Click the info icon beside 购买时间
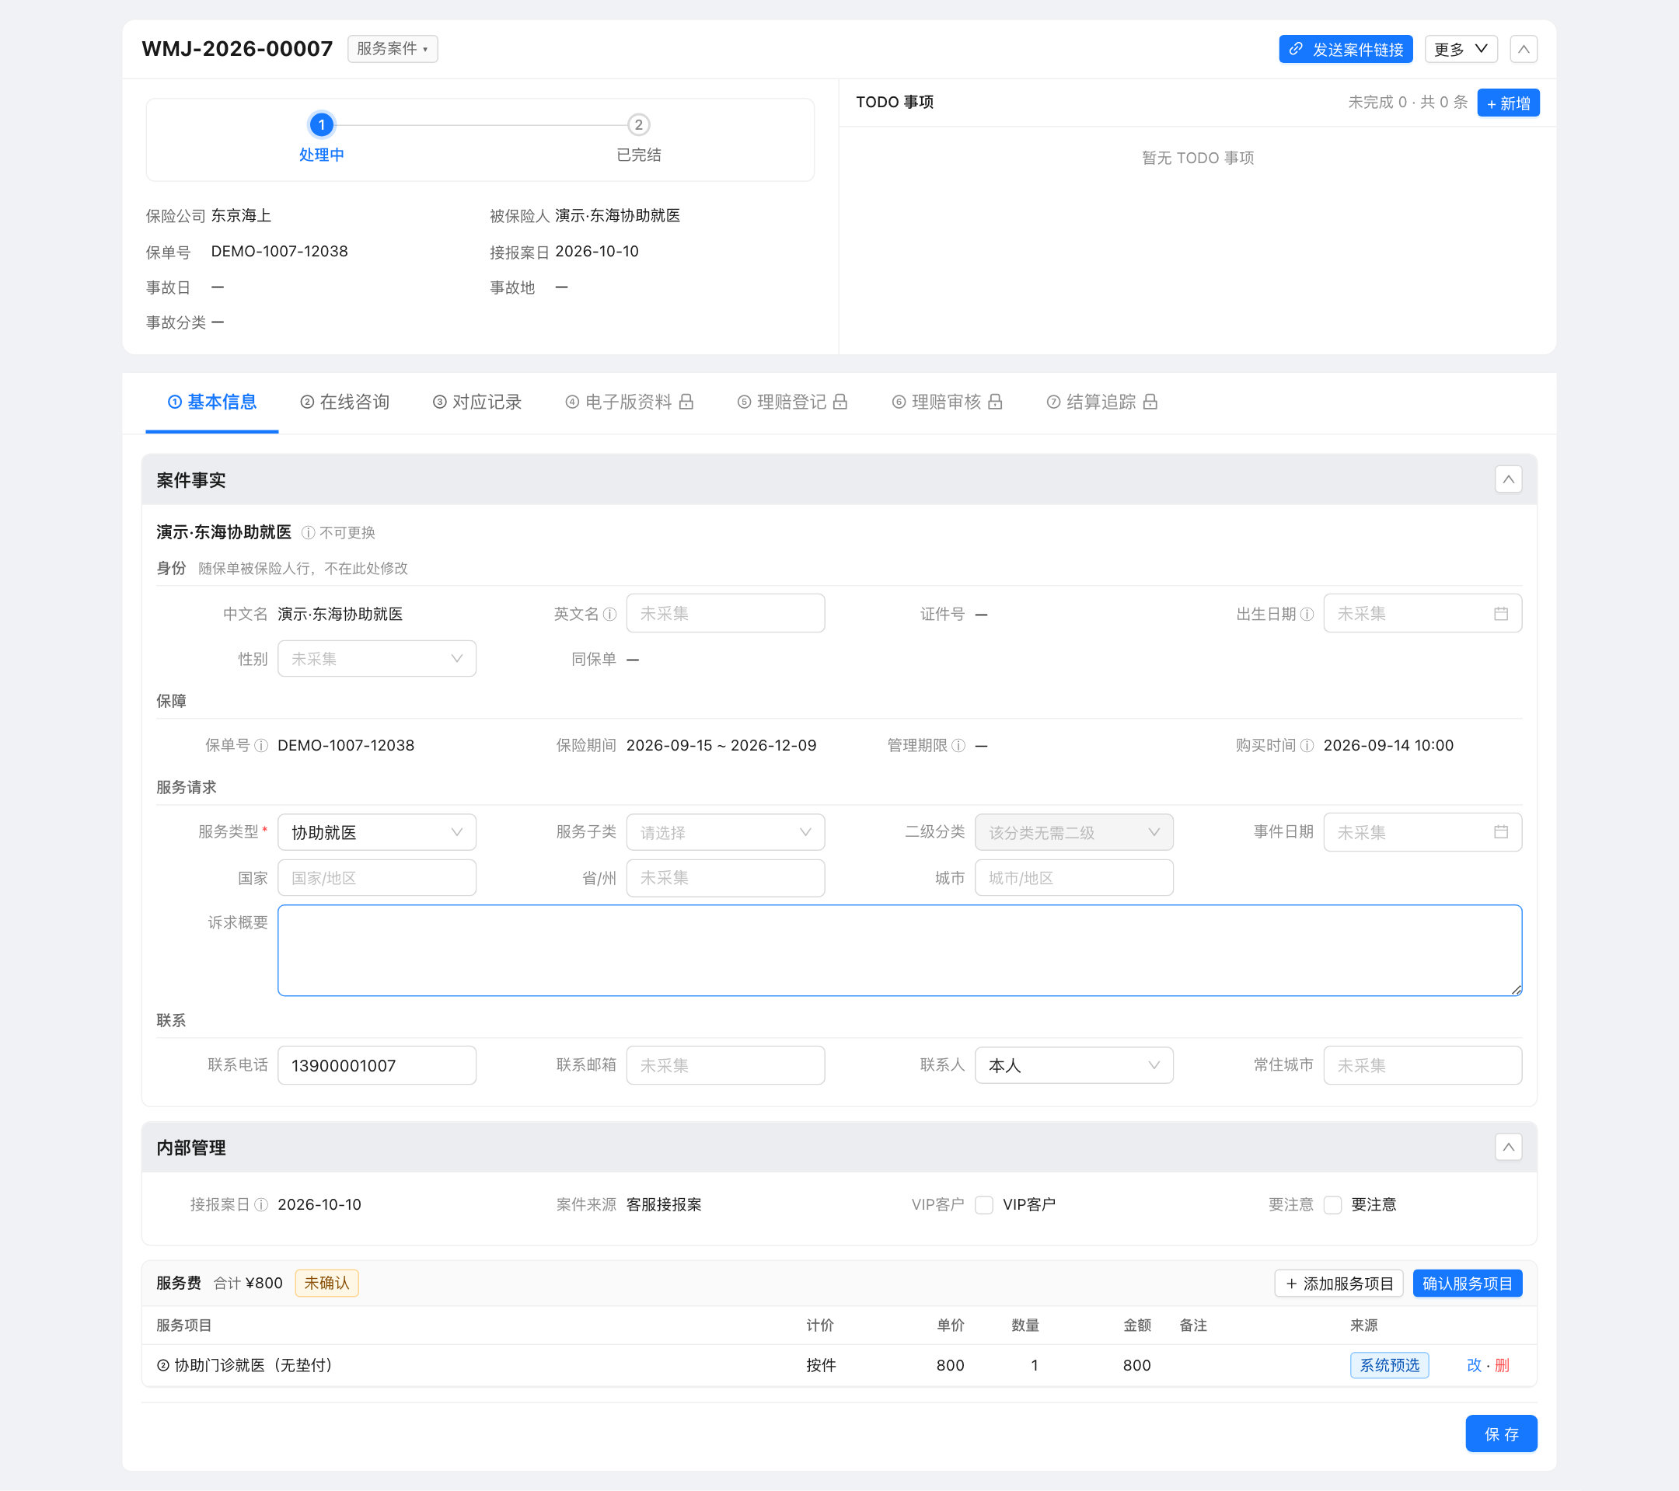 click(1307, 746)
